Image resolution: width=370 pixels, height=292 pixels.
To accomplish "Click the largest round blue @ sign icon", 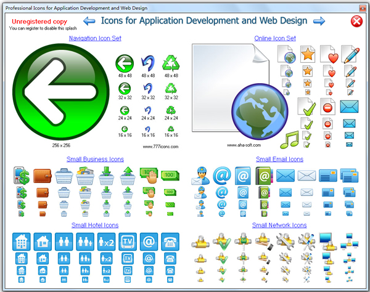I will tap(221, 176).
